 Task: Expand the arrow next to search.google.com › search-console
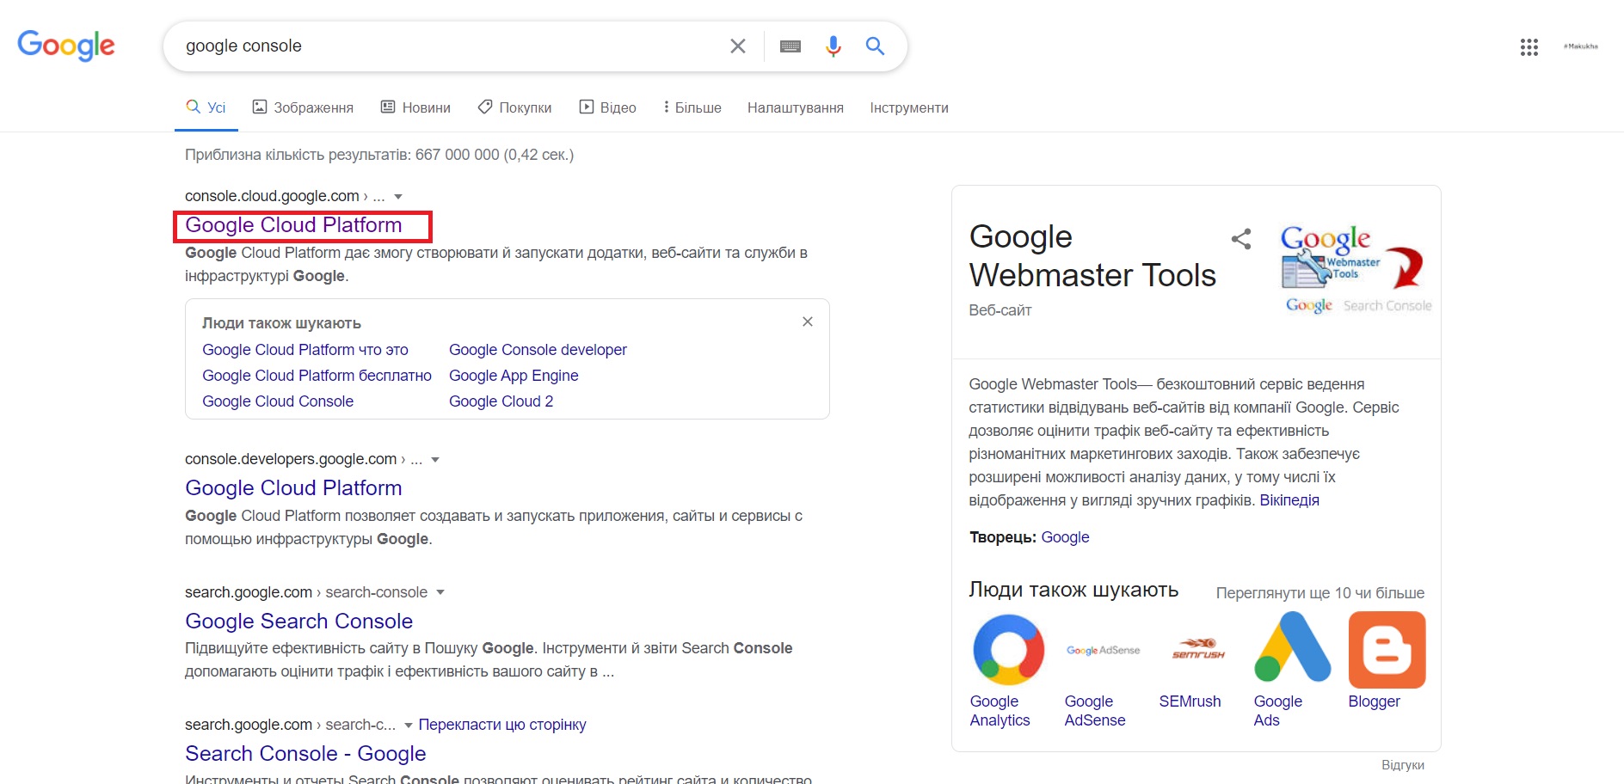click(440, 592)
